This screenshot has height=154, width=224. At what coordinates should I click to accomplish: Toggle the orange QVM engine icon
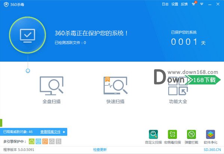click(x=45, y=141)
